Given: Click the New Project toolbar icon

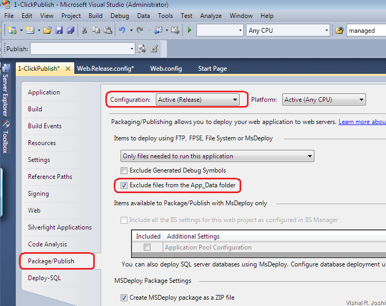Looking at the screenshot, I should 12,31.
